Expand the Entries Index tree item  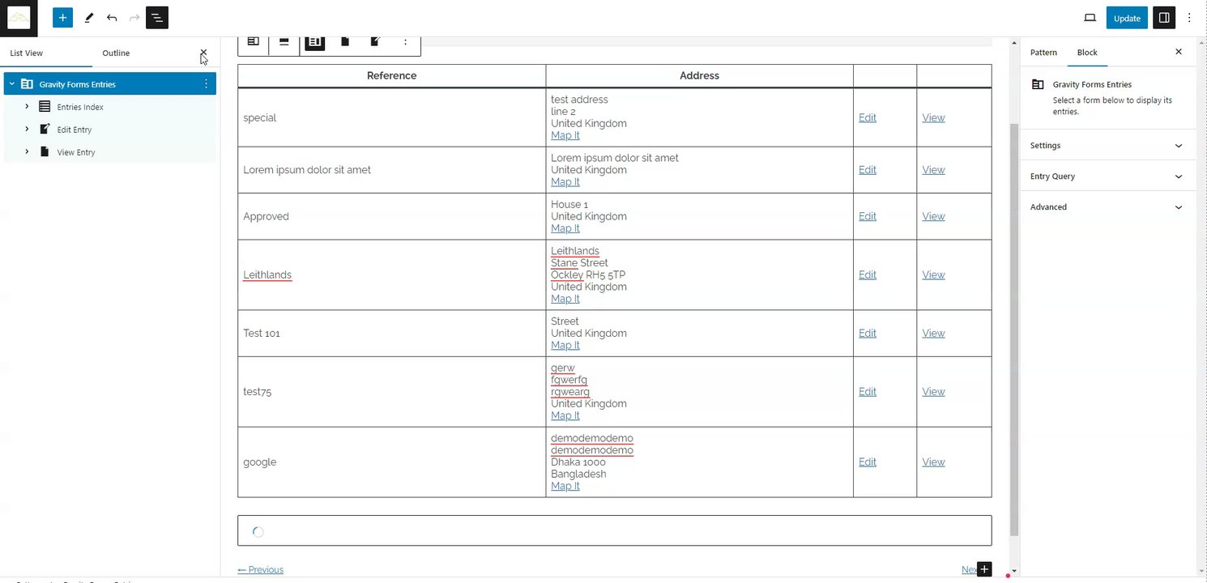pos(27,107)
